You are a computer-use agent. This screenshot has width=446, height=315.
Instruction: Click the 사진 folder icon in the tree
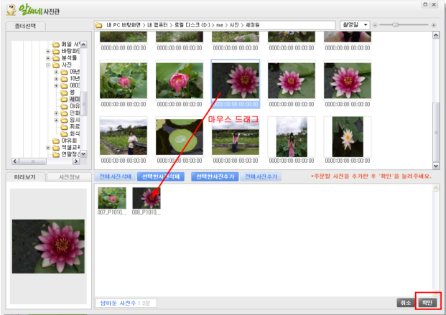(x=56, y=65)
